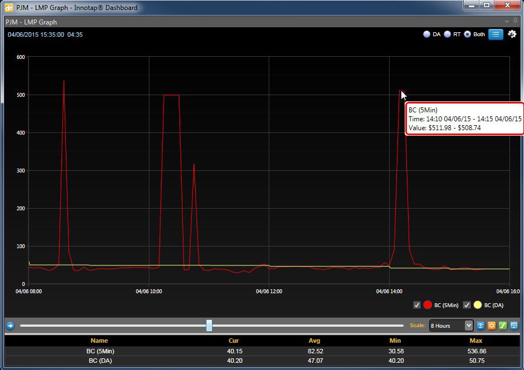Click the 40.15 current value cell

(x=235, y=351)
